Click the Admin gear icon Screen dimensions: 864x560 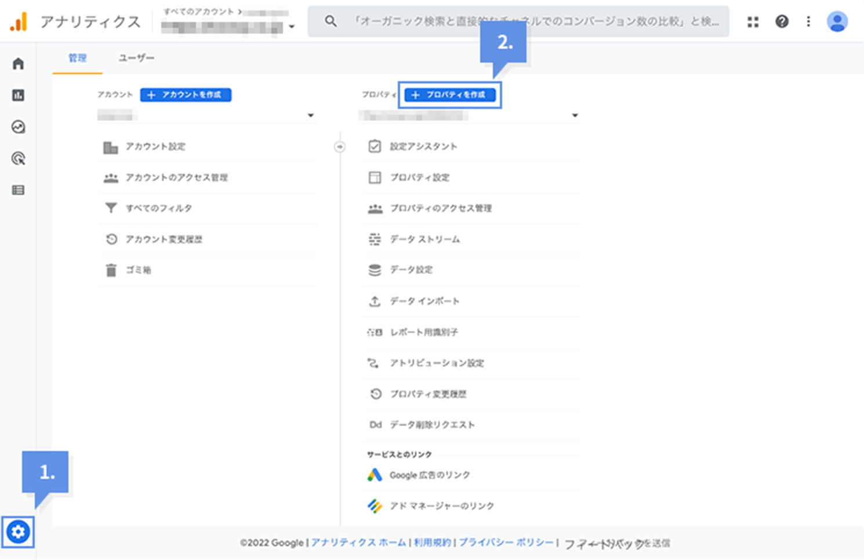pos(18,532)
